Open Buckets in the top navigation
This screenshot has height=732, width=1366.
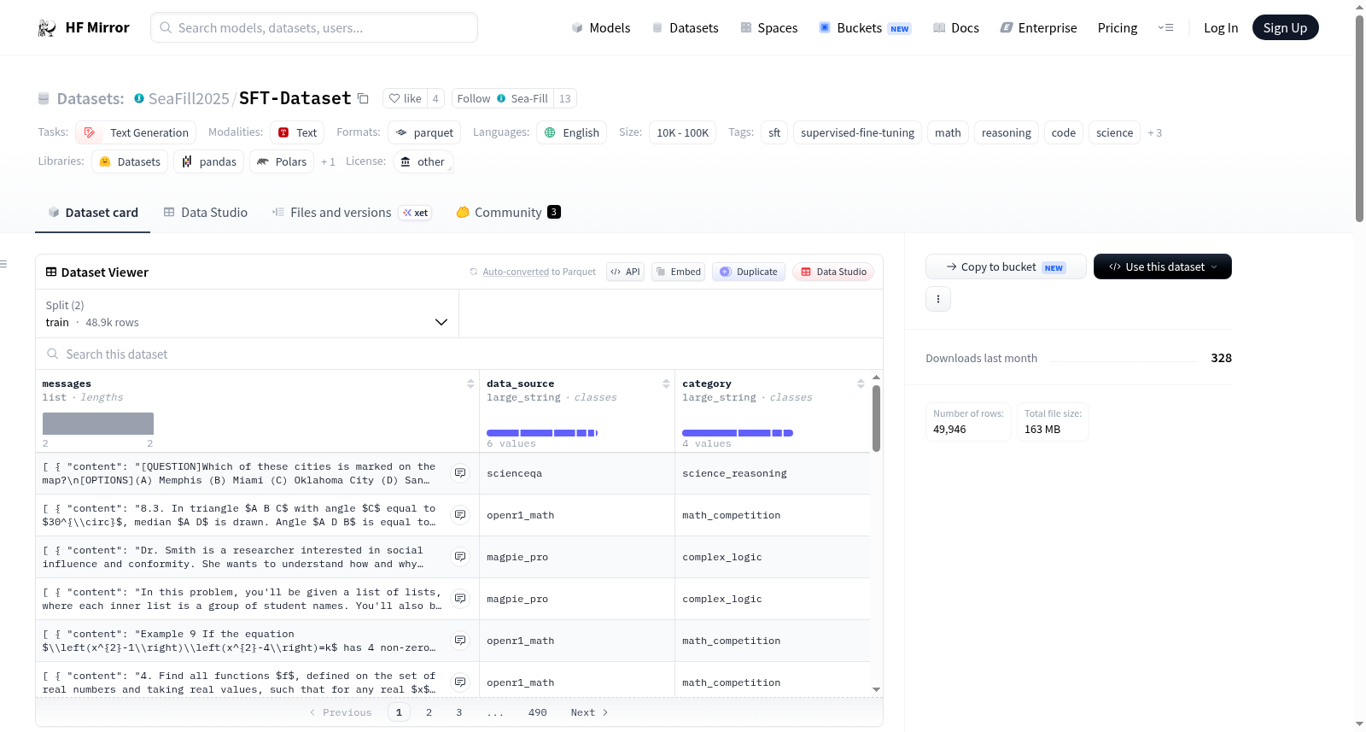coord(865,28)
